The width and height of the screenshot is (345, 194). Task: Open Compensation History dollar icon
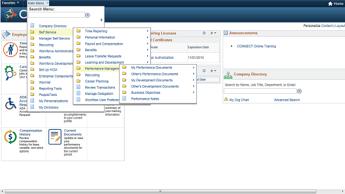(x=10, y=137)
